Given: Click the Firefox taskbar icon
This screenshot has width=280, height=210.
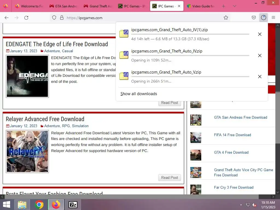Looking at the screenshot, I should pos(56,205).
